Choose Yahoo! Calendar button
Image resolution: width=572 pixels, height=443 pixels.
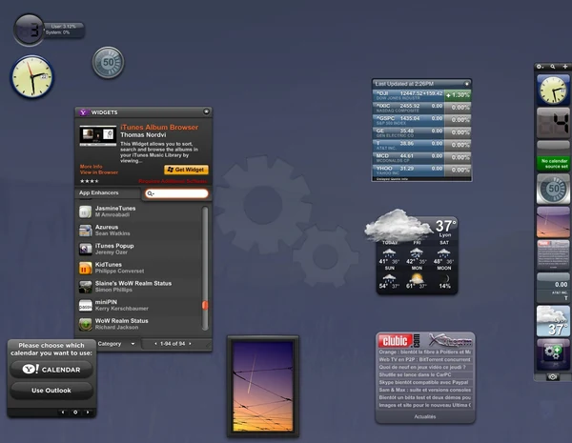pos(51,370)
